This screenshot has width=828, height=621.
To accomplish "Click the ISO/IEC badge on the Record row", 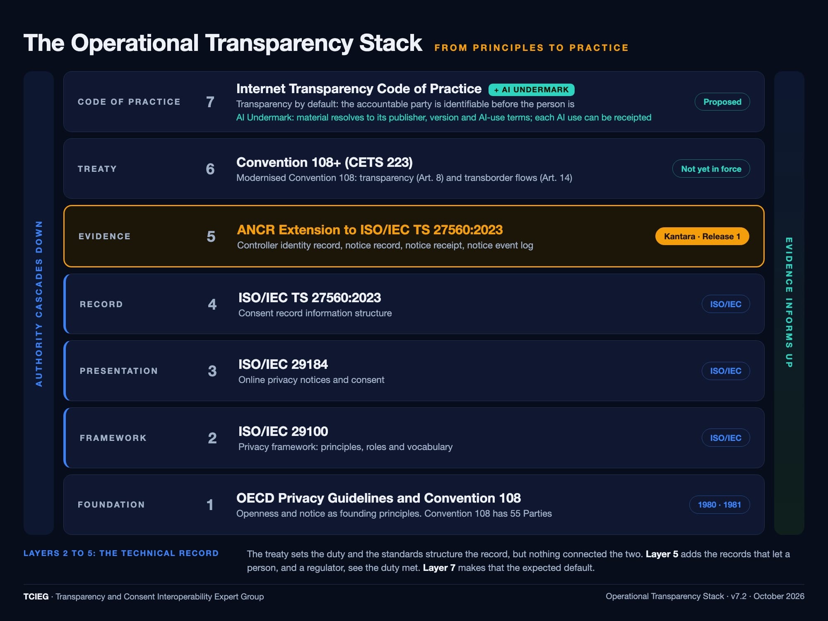I will [726, 304].
